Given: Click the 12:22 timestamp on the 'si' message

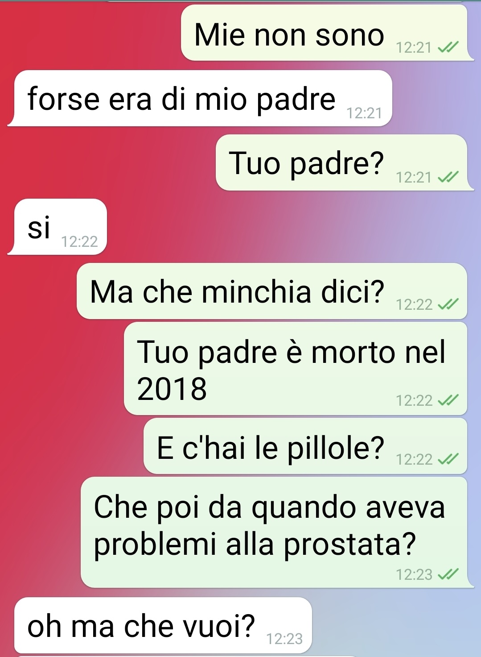Looking at the screenshot, I should point(79,241).
